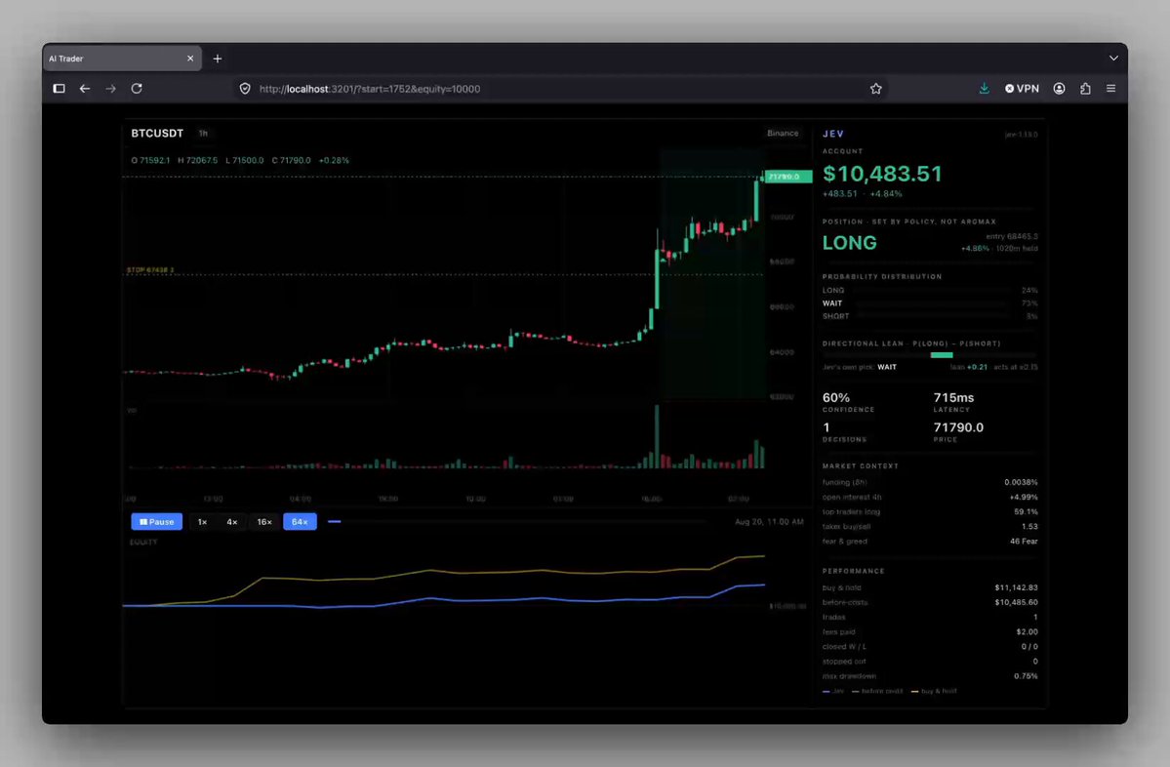Click the +483.51 · +4.84% gain line

pyautogui.click(x=862, y=194)
